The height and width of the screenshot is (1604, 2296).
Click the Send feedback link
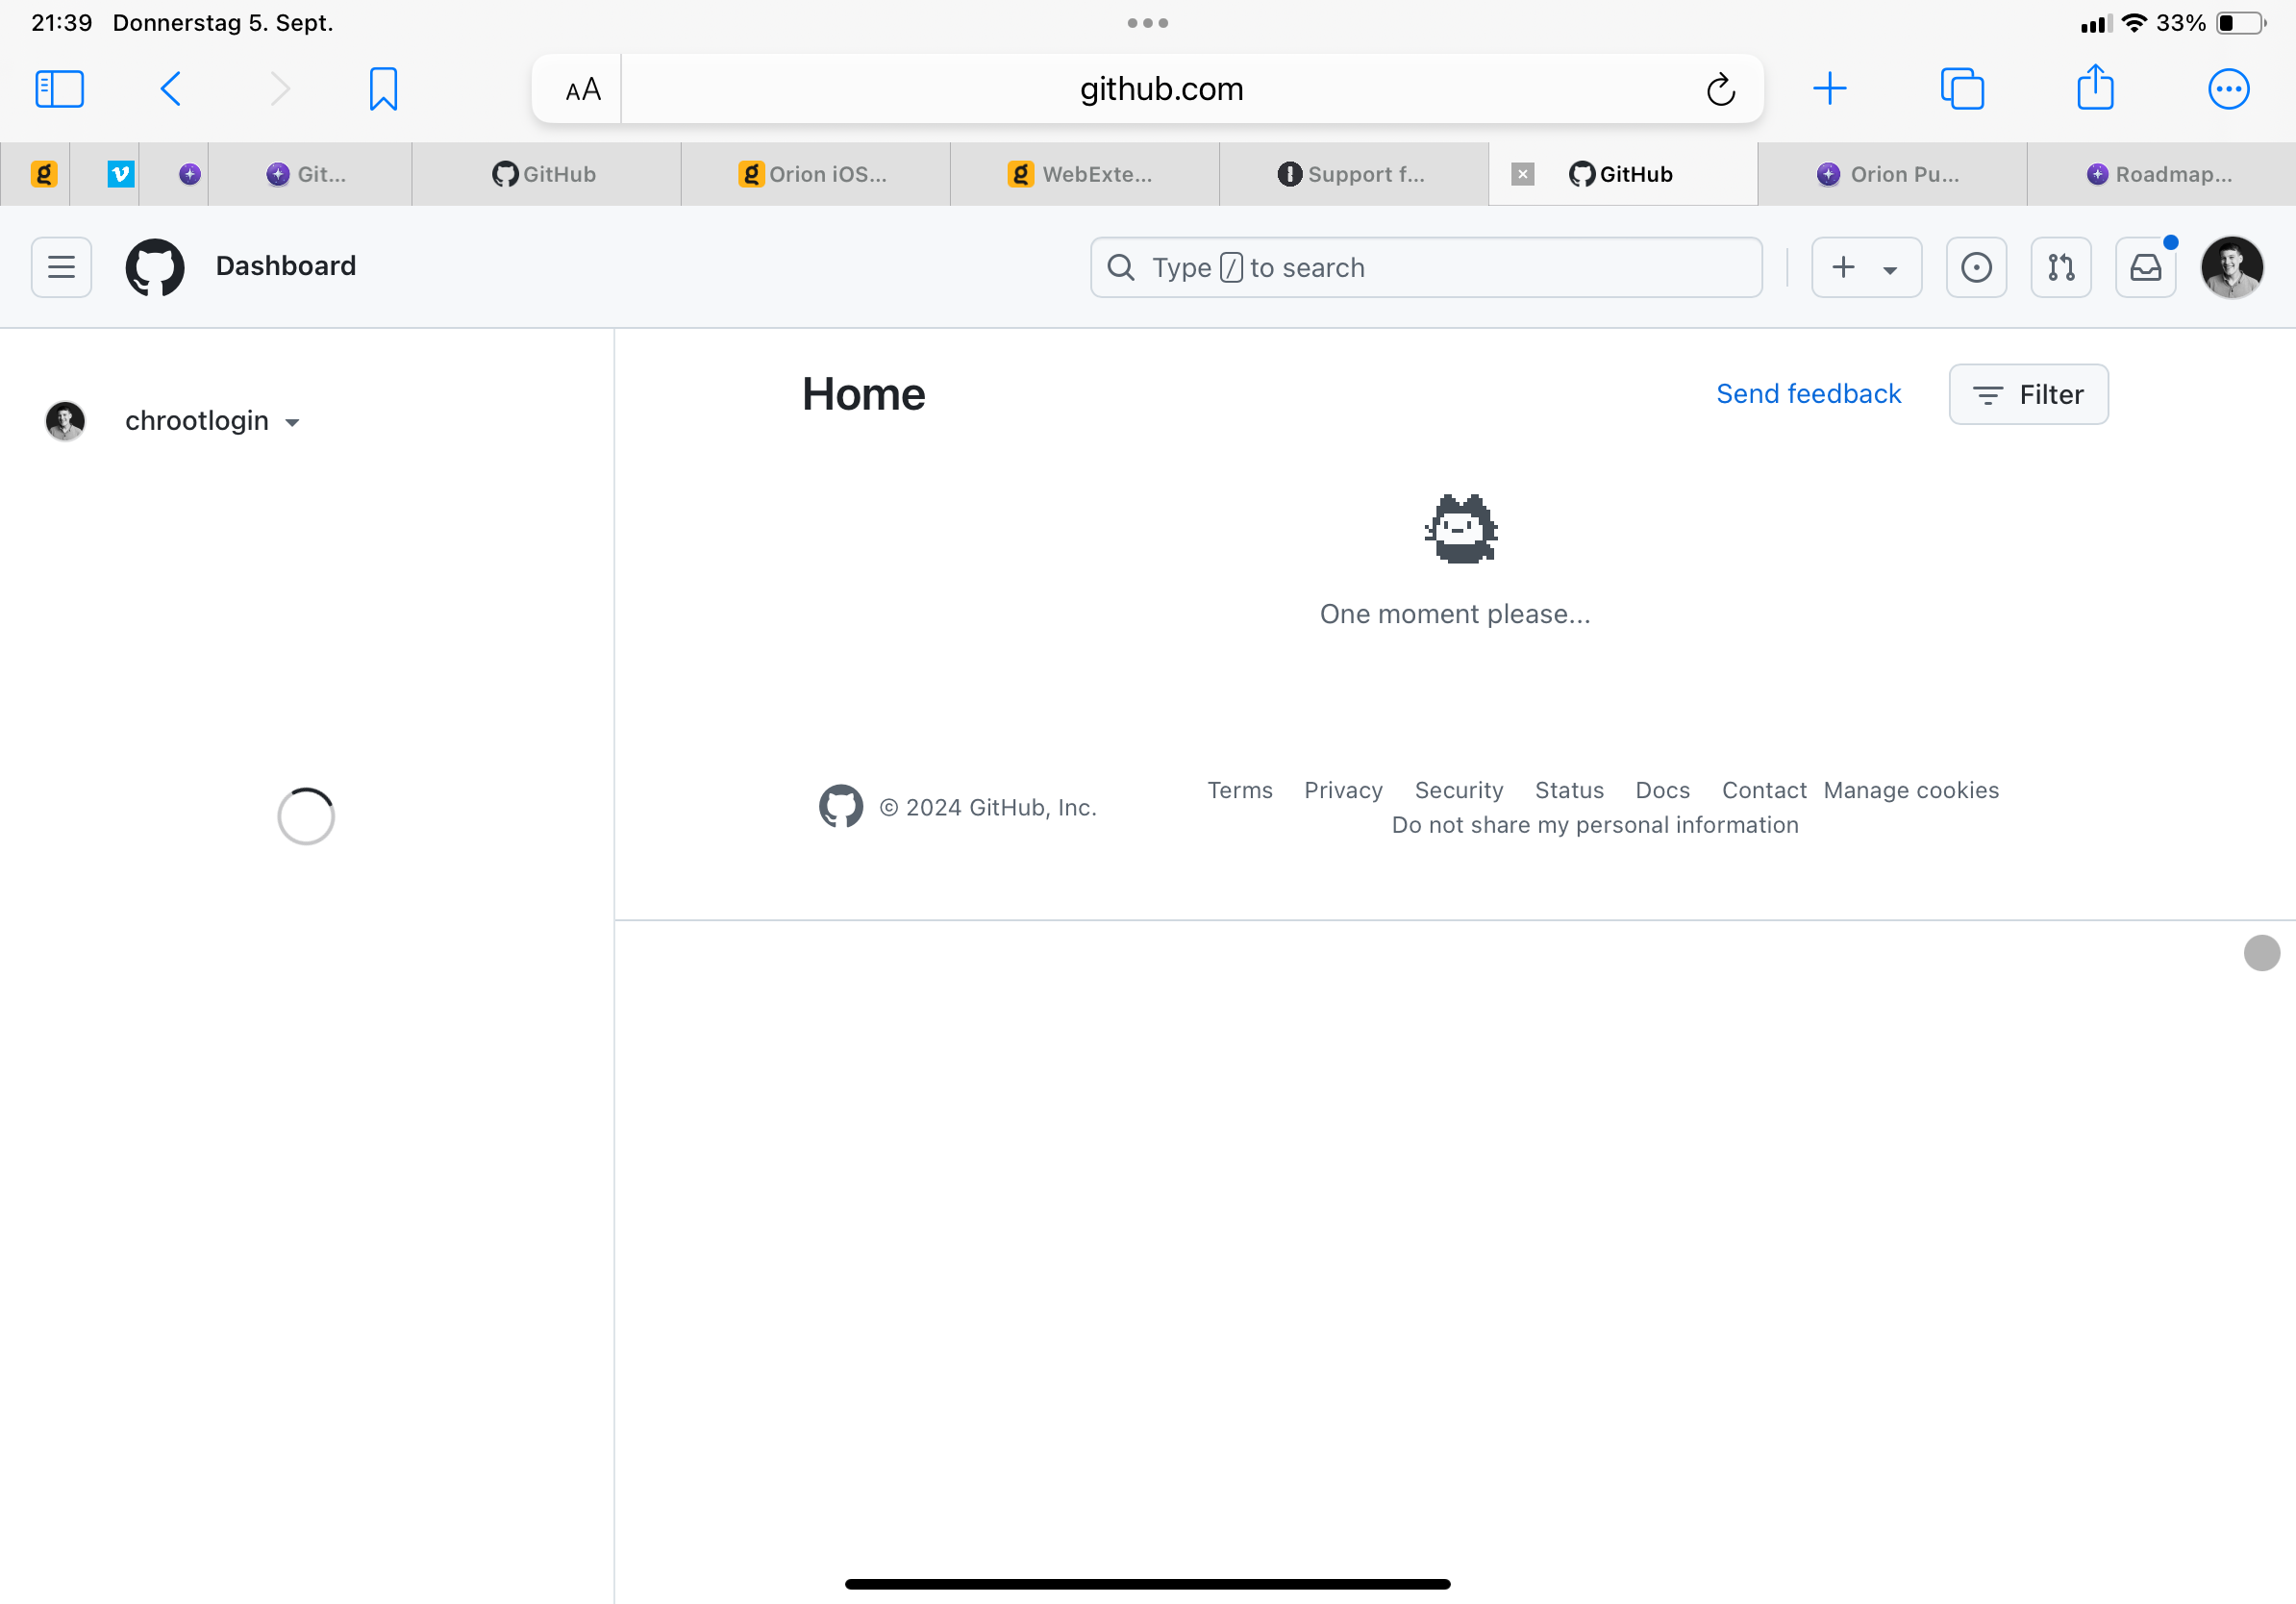pos(1807,394)
